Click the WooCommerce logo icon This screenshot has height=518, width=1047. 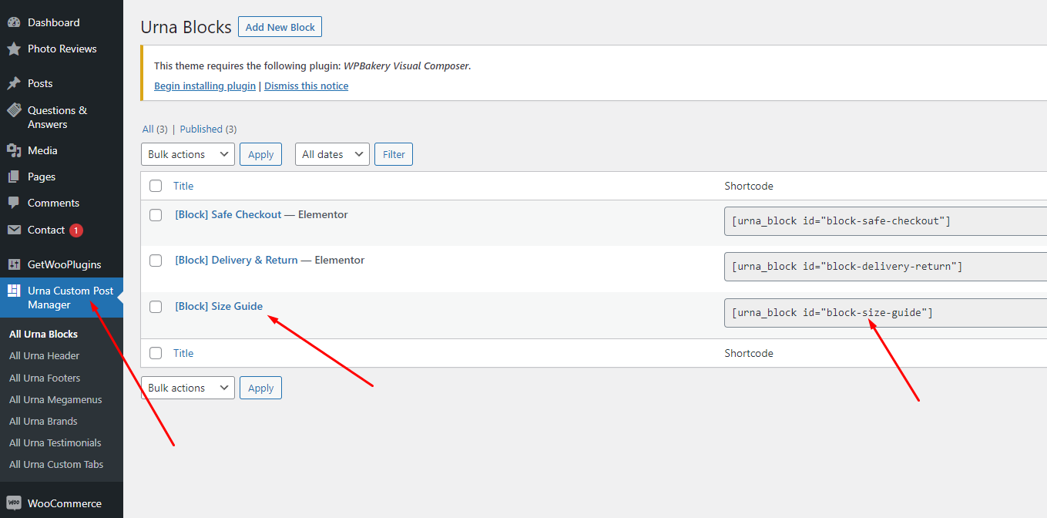pos(14,503)
